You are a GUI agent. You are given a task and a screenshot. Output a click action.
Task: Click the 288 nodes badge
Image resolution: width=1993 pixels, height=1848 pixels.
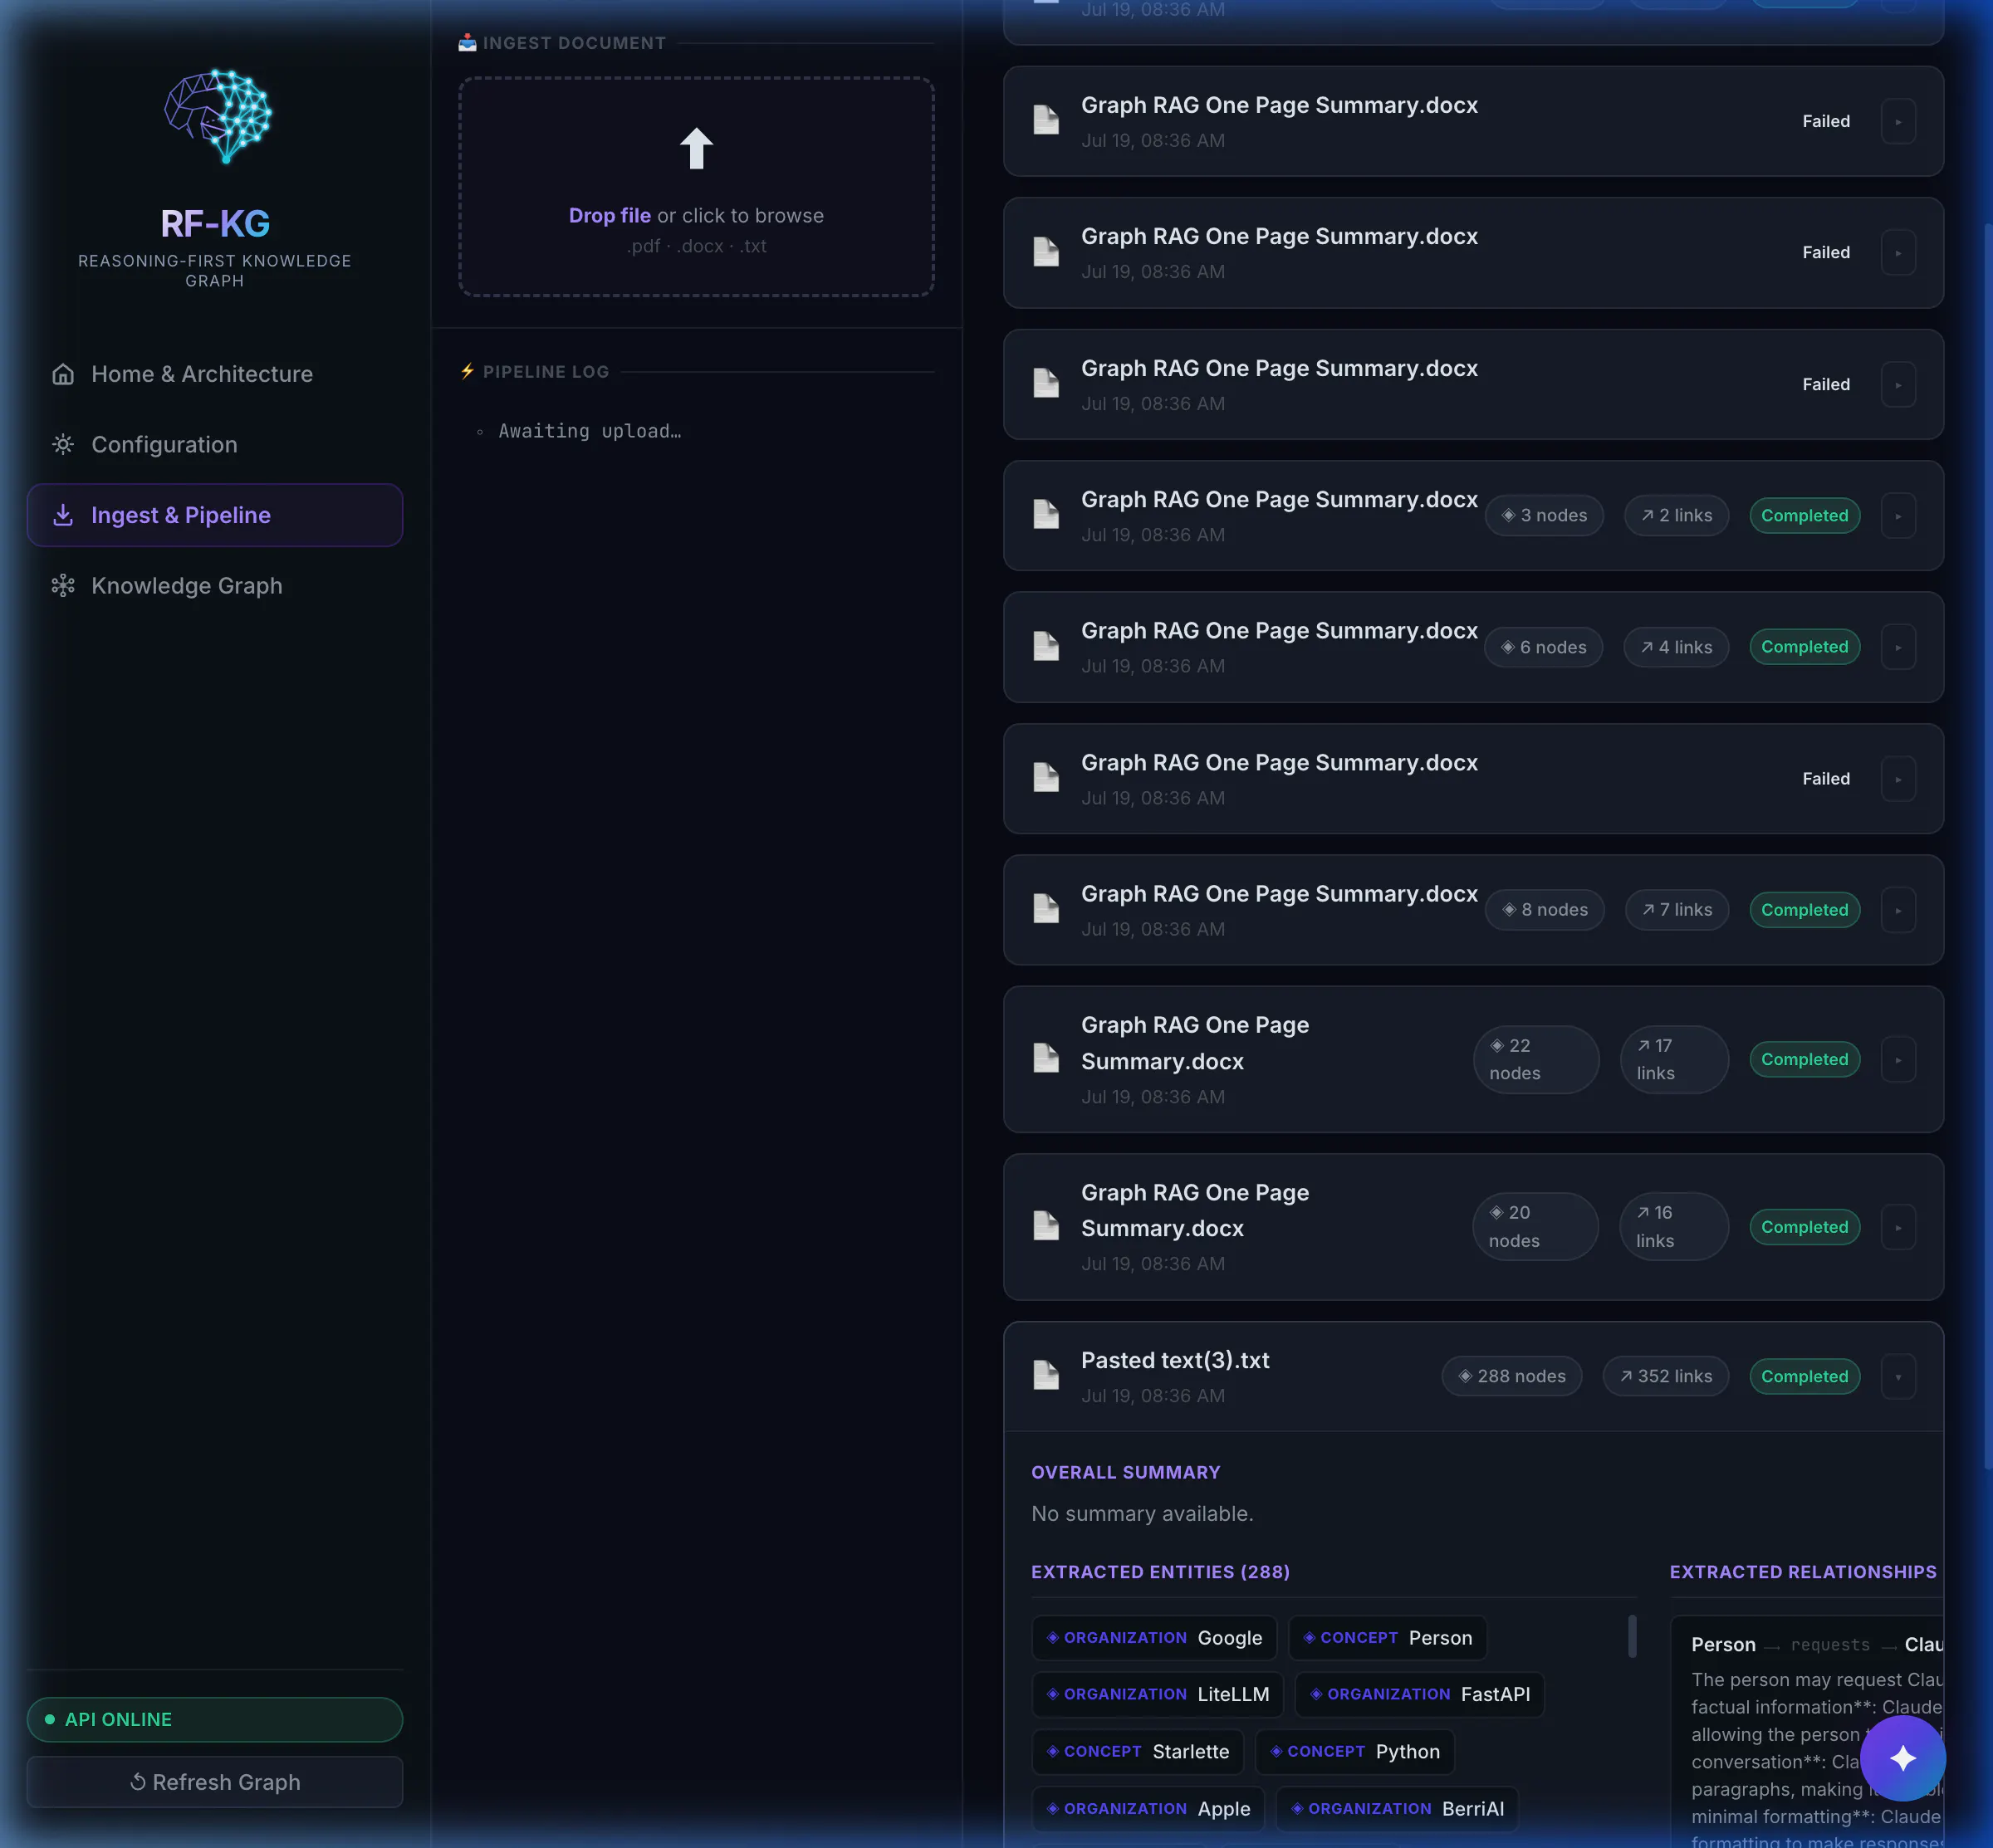[1511, 1376]
